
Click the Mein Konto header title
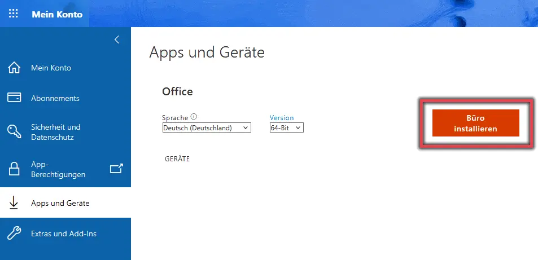[x=57, y=15]
